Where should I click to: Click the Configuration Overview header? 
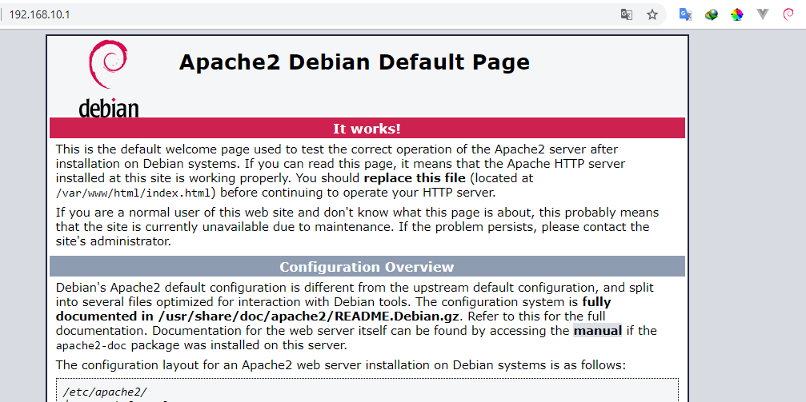click(x=367, y=267)
